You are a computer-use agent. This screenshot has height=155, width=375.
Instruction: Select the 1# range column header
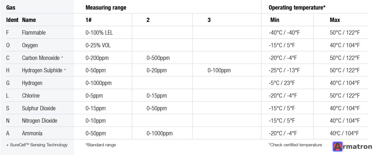[x=89, y=20]
